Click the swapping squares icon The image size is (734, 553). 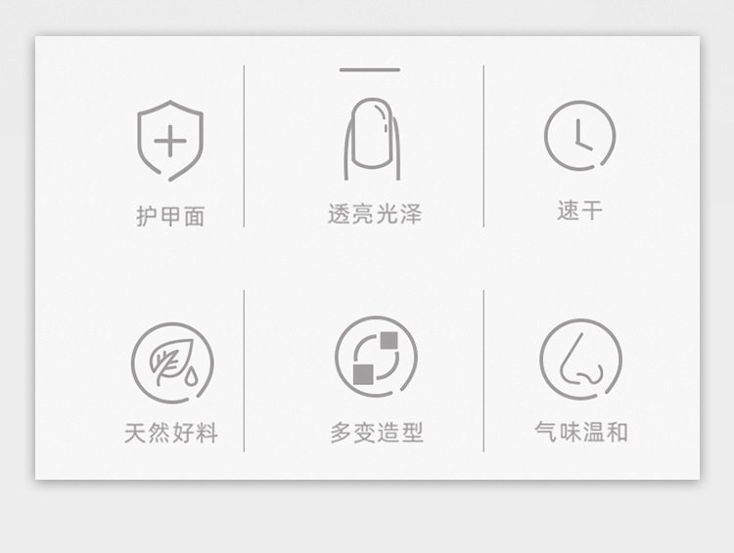click(x=376, y=357)
